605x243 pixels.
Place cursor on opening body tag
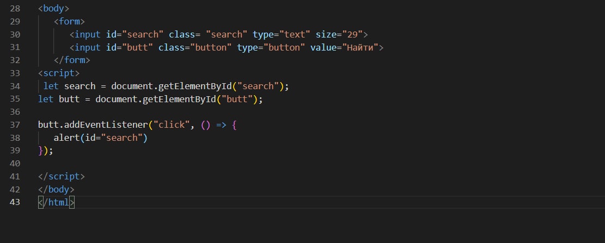pyautogui.click(x=53, y=9)
